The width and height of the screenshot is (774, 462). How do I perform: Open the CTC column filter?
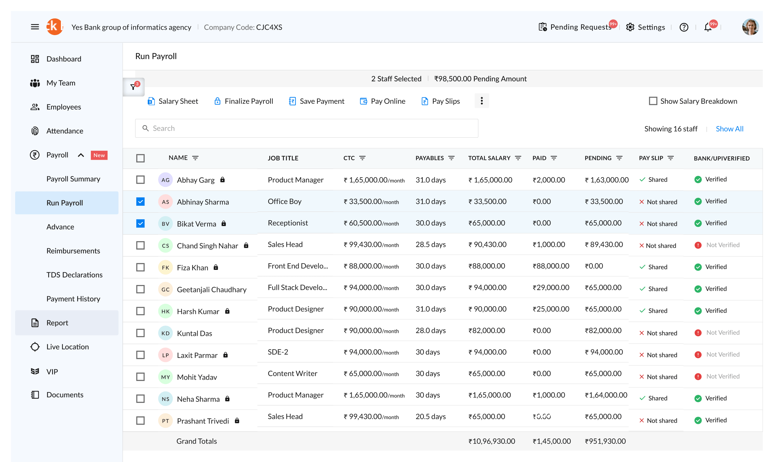pos(362,158)
